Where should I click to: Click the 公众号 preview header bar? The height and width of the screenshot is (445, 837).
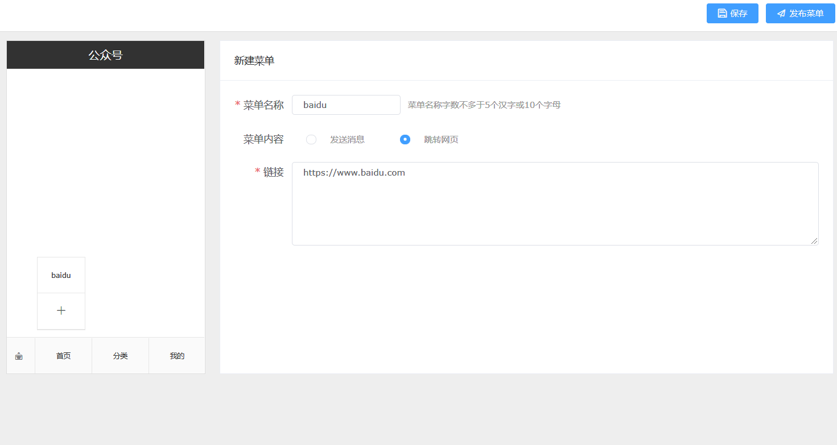(105, 55)
